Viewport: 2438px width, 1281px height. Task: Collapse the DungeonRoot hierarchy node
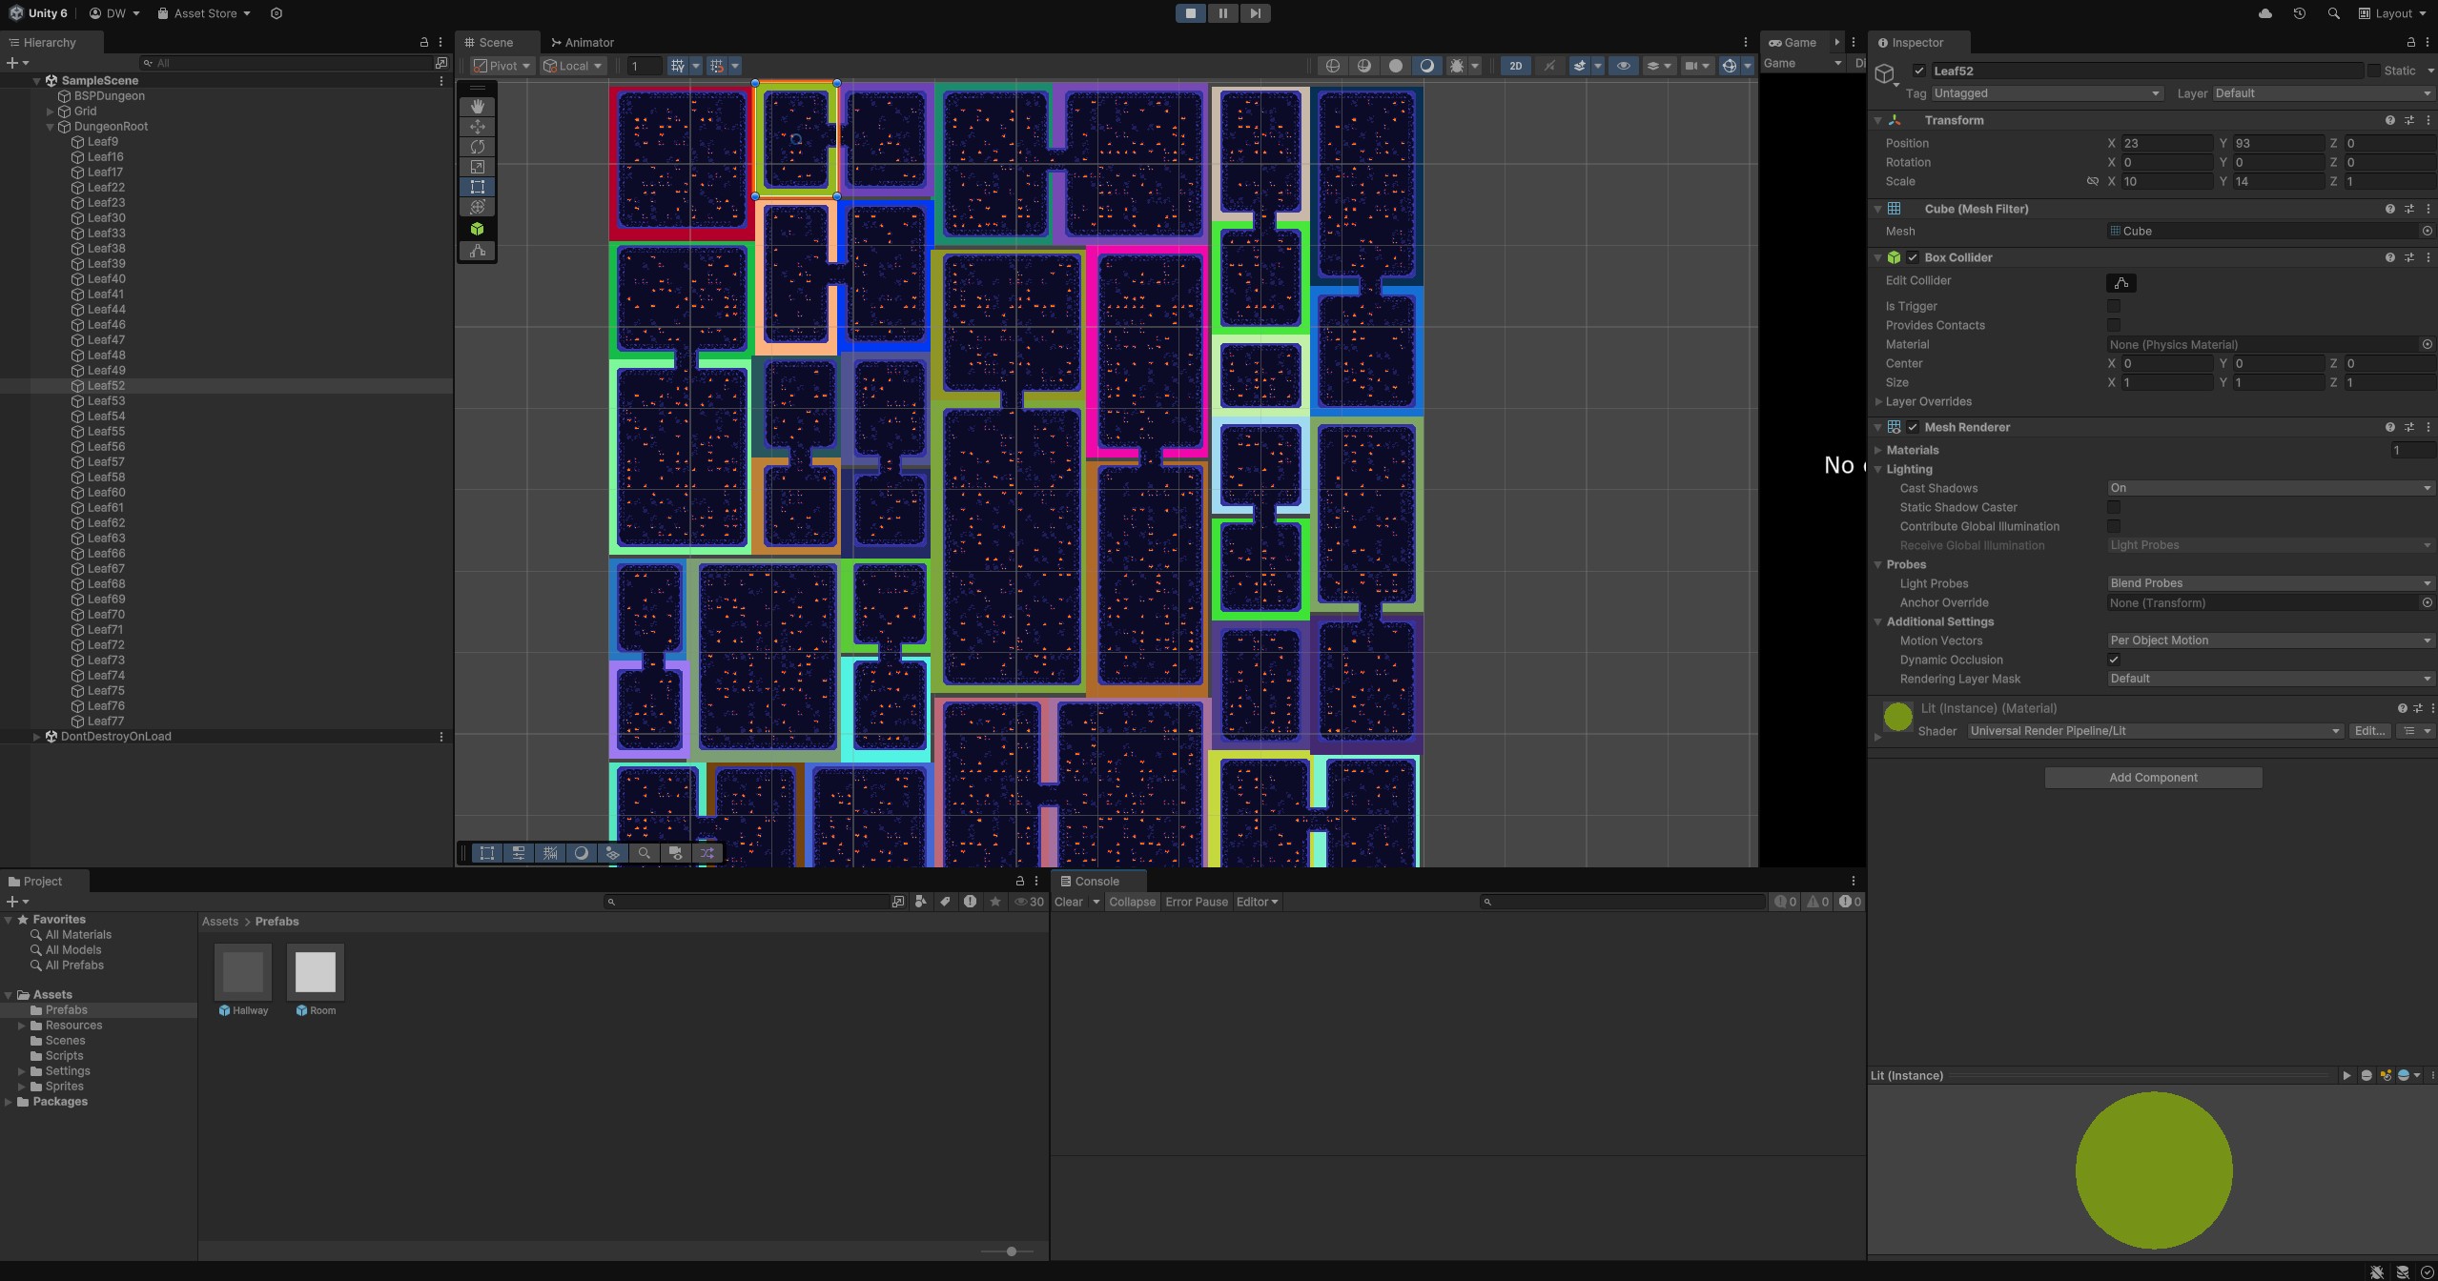tap(51, 127)
